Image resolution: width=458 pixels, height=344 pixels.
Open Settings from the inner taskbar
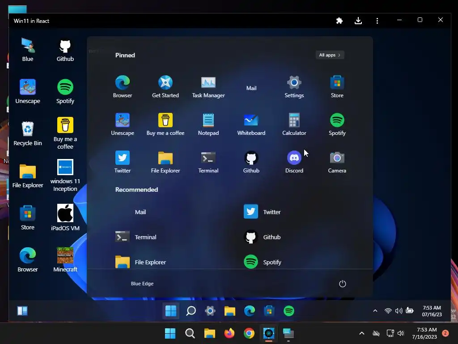point(210,311)
